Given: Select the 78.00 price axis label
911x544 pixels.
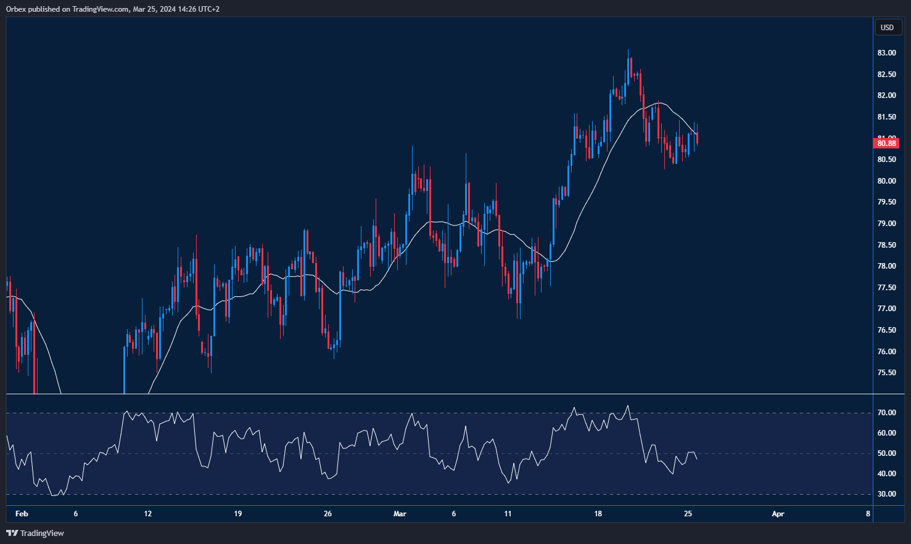Looking at the screenshot, I should click(x=886, y=266).
